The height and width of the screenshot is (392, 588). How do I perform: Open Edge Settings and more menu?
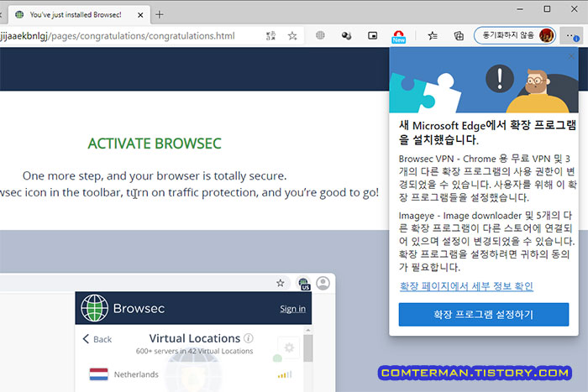(x=572, y=36)
